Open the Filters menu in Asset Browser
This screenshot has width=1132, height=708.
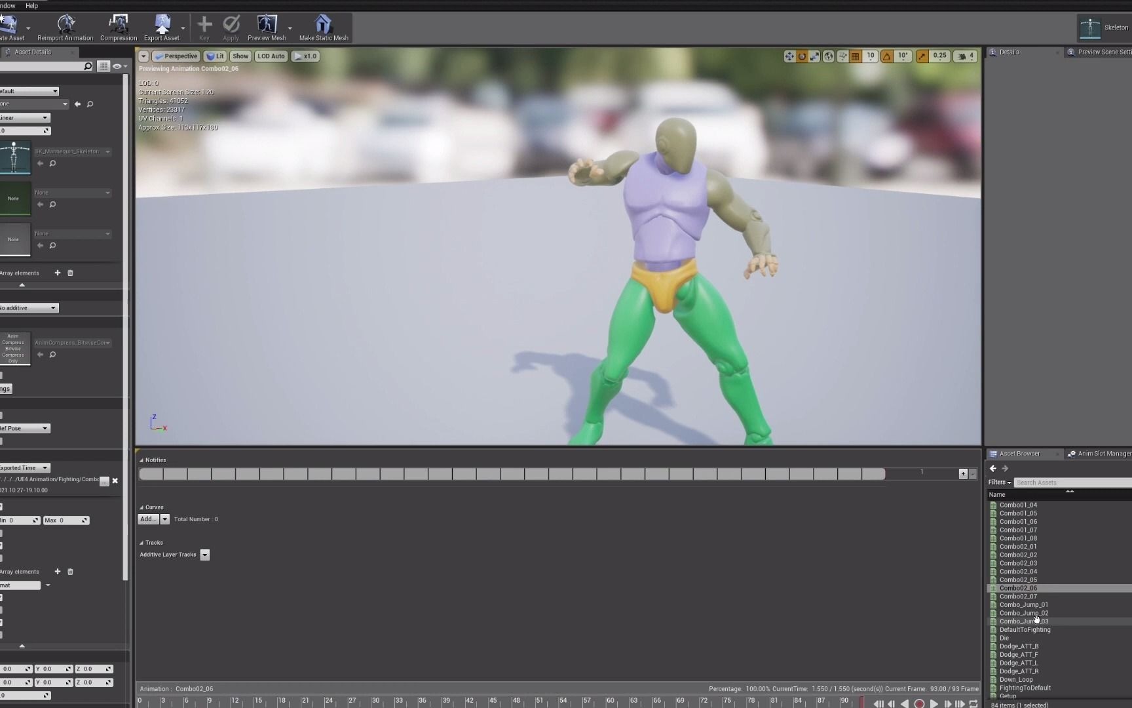click(998, 482)
